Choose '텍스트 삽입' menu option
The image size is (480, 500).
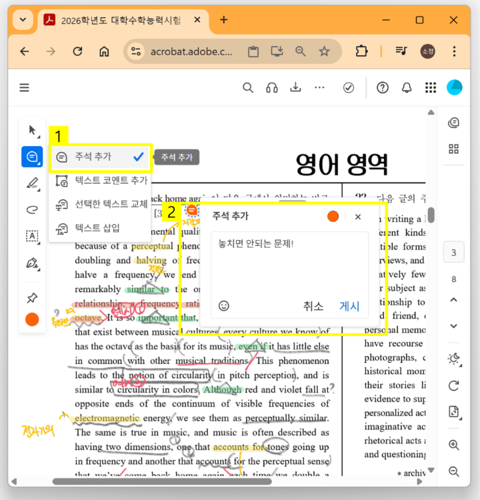pyautogui.click(x=101, y=228)
